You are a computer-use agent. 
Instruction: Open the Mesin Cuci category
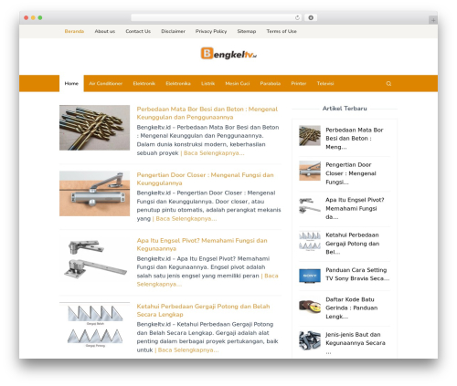coord(238,83)
